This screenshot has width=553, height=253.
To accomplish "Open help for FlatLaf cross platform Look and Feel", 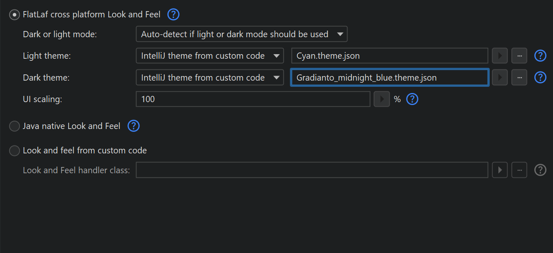I will click(173, 15).
